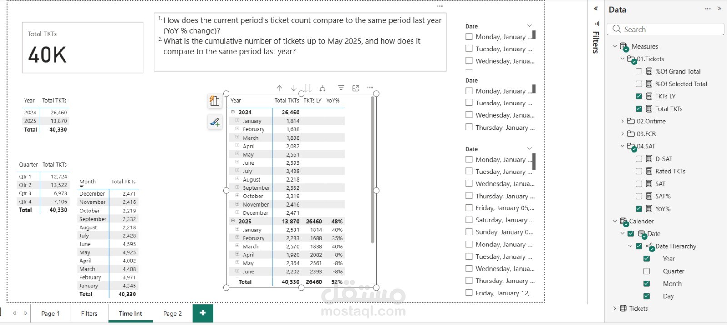Open the build visual on-object button
Screen dimensions: 727x325
pos(215,101)
